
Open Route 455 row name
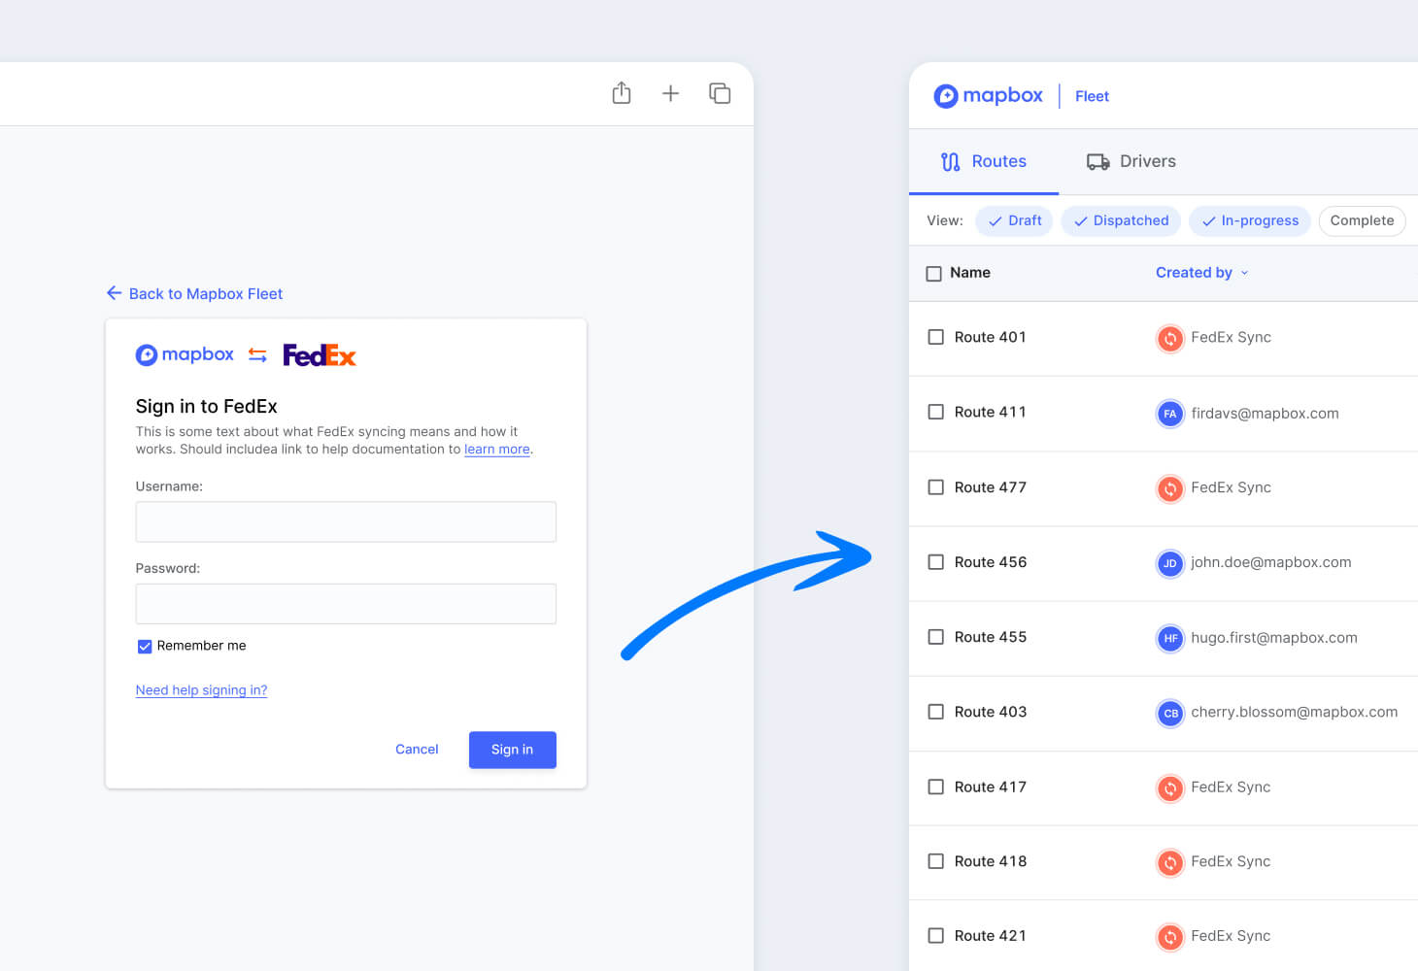pyautogui.click(x=991, y=637)
